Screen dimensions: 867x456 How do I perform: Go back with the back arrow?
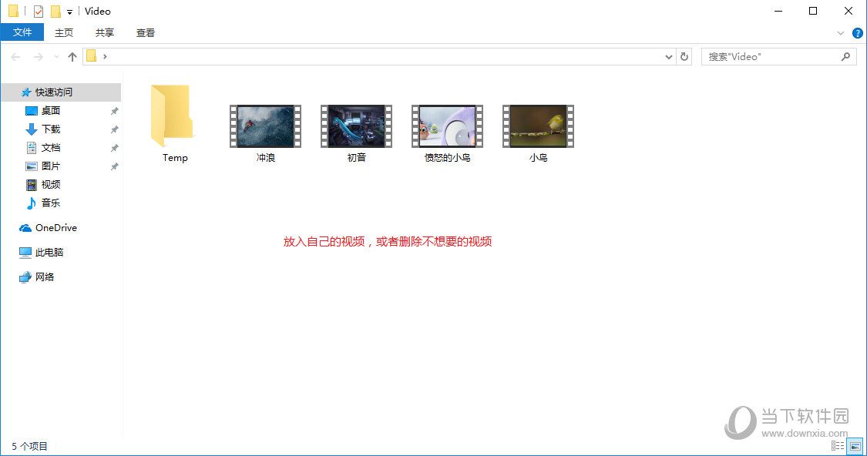click(15, 57)
